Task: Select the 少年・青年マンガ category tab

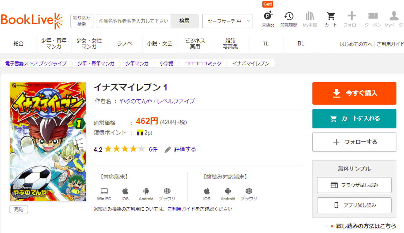Action: (54, 44)
